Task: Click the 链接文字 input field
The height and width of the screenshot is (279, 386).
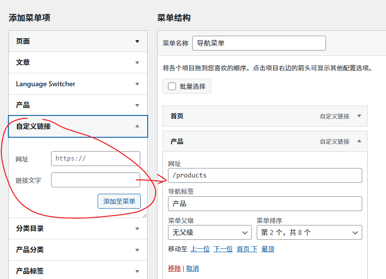Action: 95,180
